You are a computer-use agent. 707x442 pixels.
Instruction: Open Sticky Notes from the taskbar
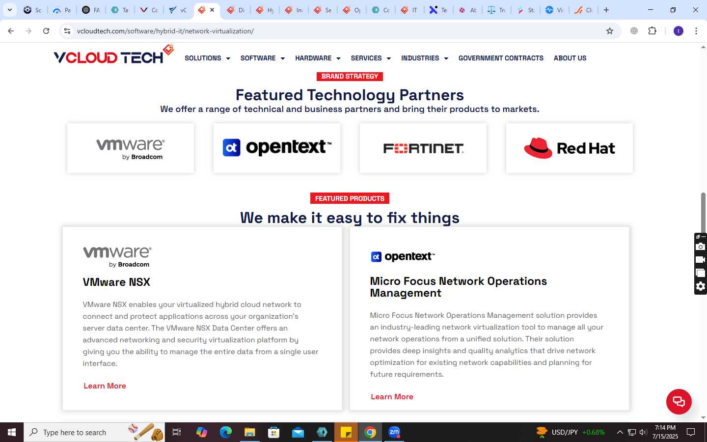(346, 432)
